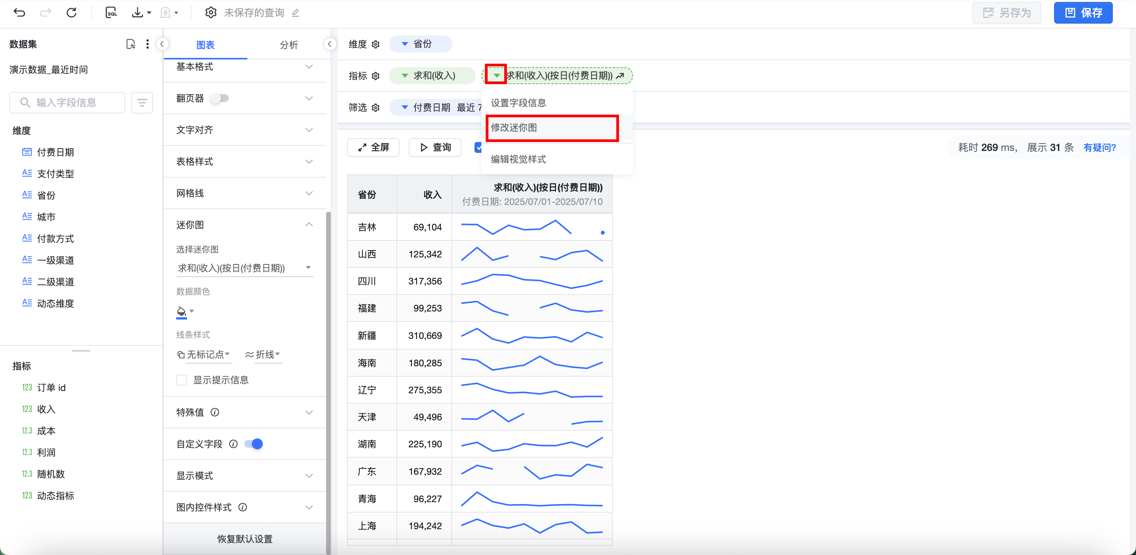The height and width of the screenshot is (555, 1136).
Task: Expand the 表格样式 section
Action: click(244, 162)
